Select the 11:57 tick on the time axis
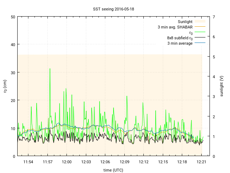230x173 pixels. [x=47, y=162]
